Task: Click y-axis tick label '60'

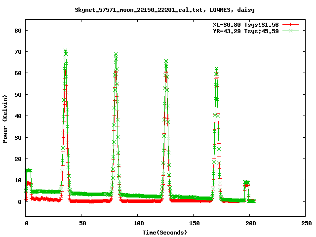Action: pos(18,73)
